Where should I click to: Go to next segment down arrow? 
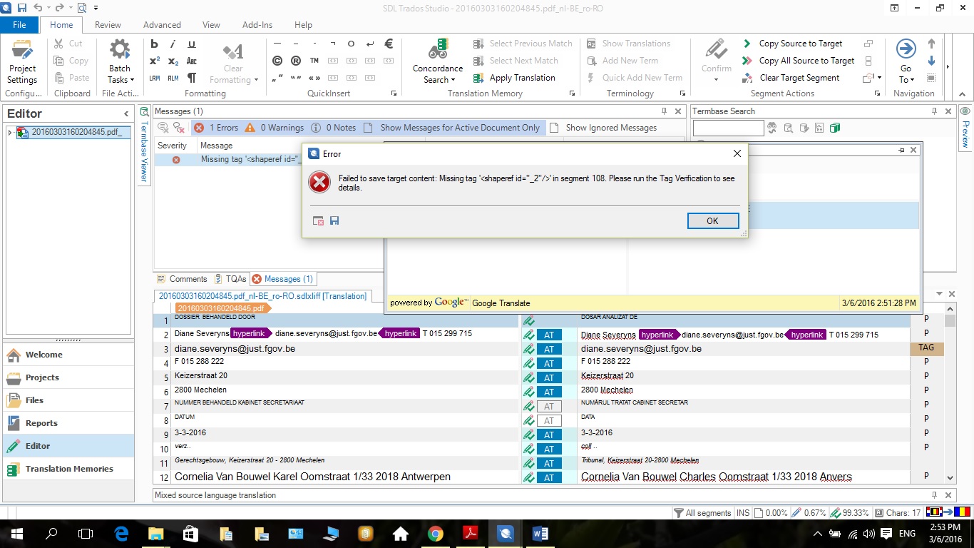click(x=931, y=61)
